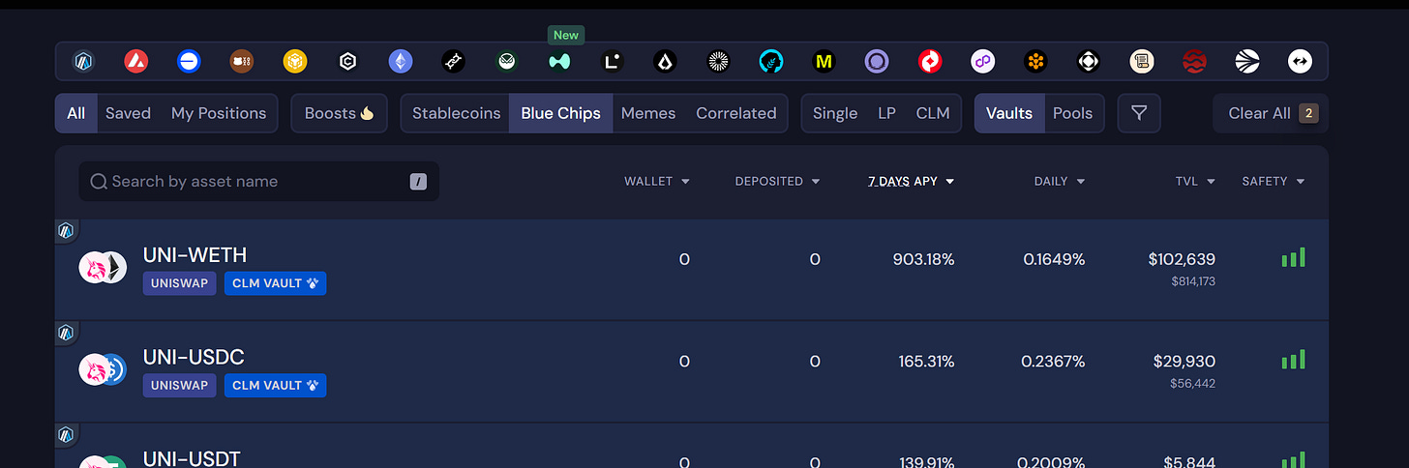This screenshot has height=468, width=1409.
Task: Sort by the 7 DAYS APY column
Action: coord(911,181)
